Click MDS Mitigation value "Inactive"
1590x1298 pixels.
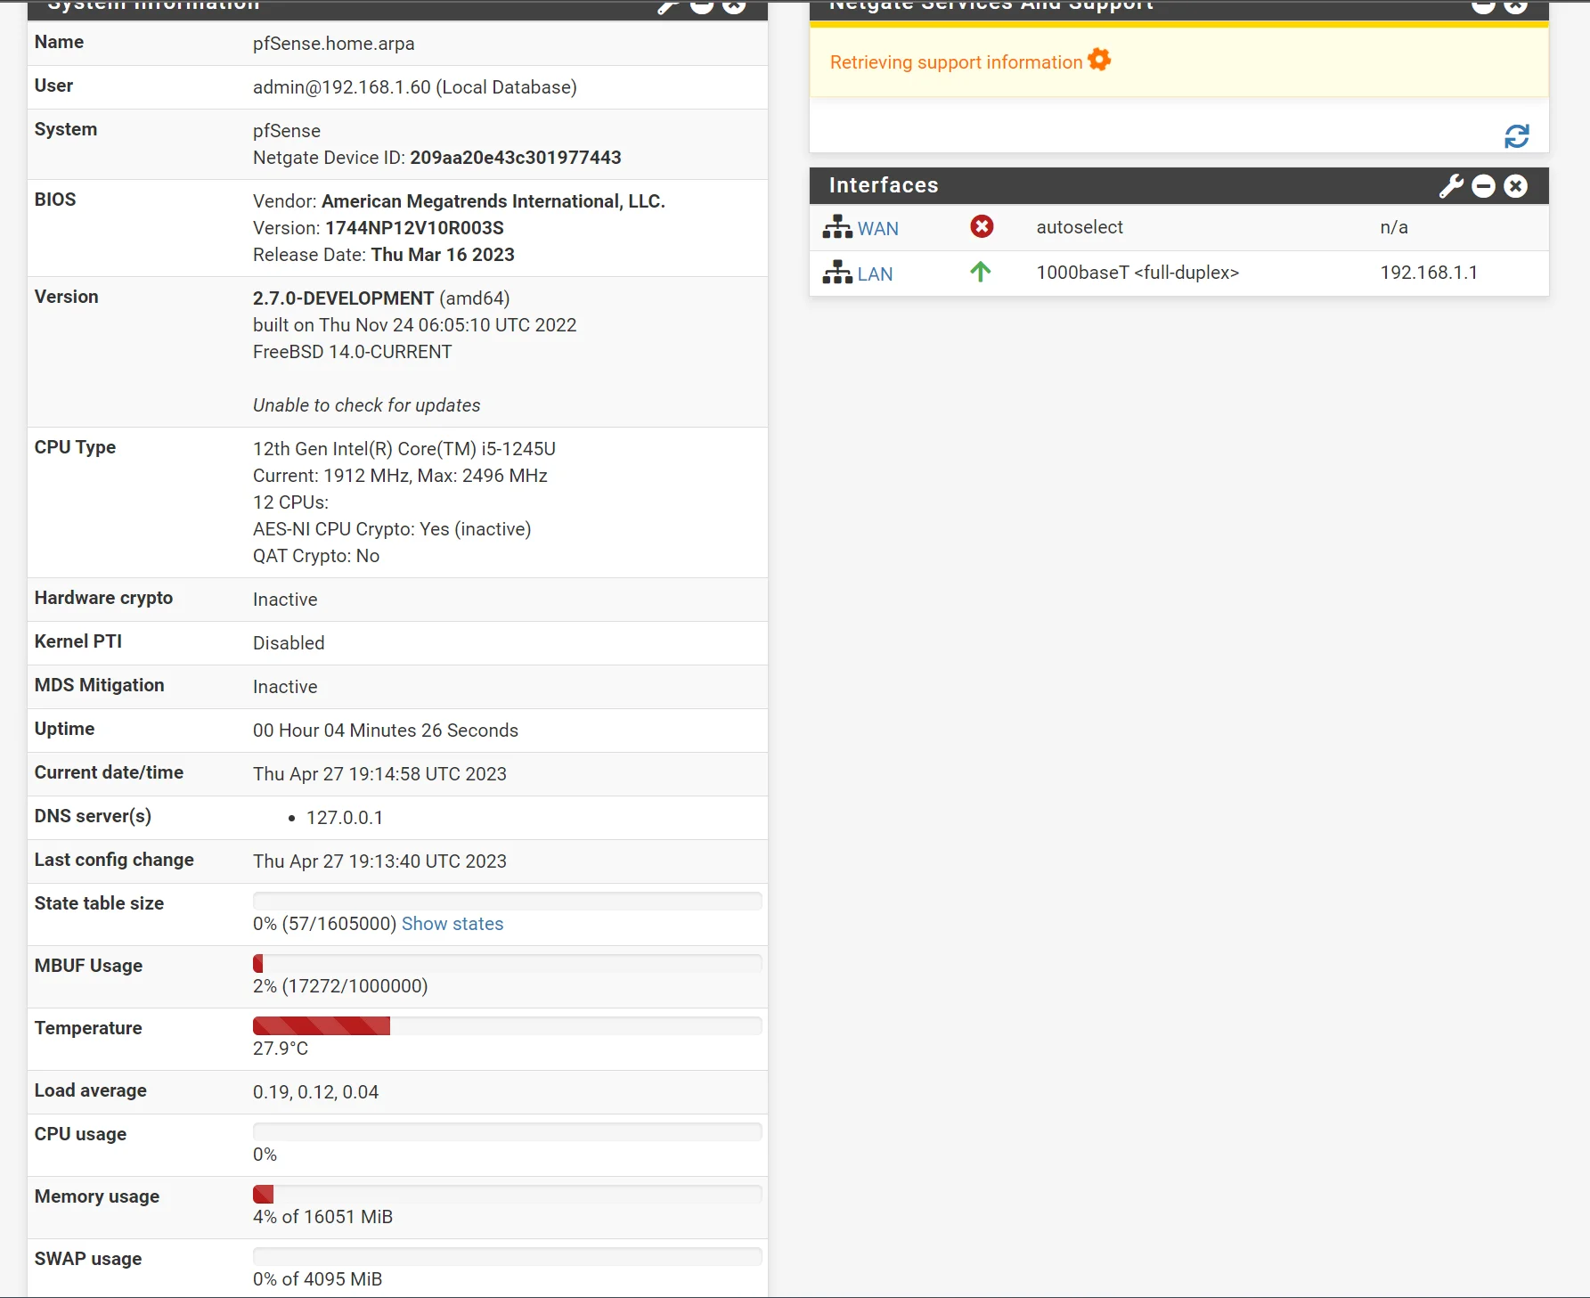click(285, 687)
